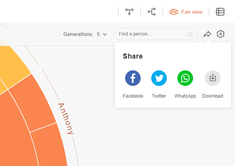Screen dimensions: 235x166
Task: Download the fan chart image
Action: pos(213,78)
